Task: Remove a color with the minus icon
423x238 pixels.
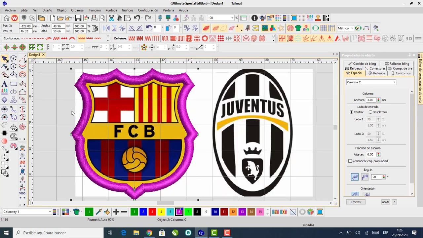Action: pyautogui.click(x=124, y=212)
